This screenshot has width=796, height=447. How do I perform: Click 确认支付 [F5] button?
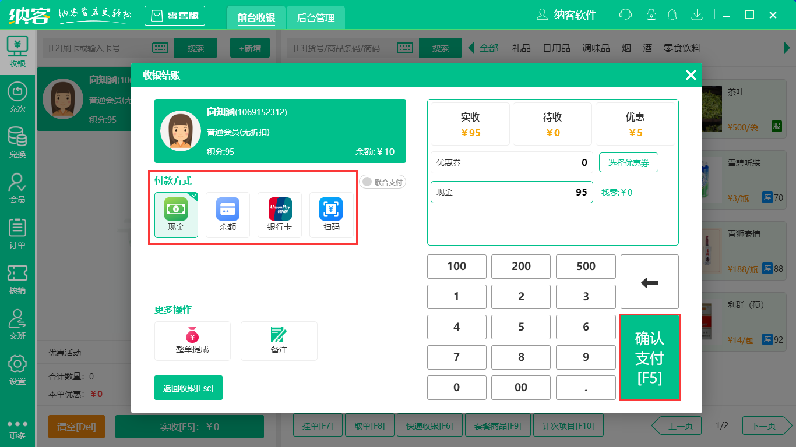pyautogui.click(x=649, y=358)
